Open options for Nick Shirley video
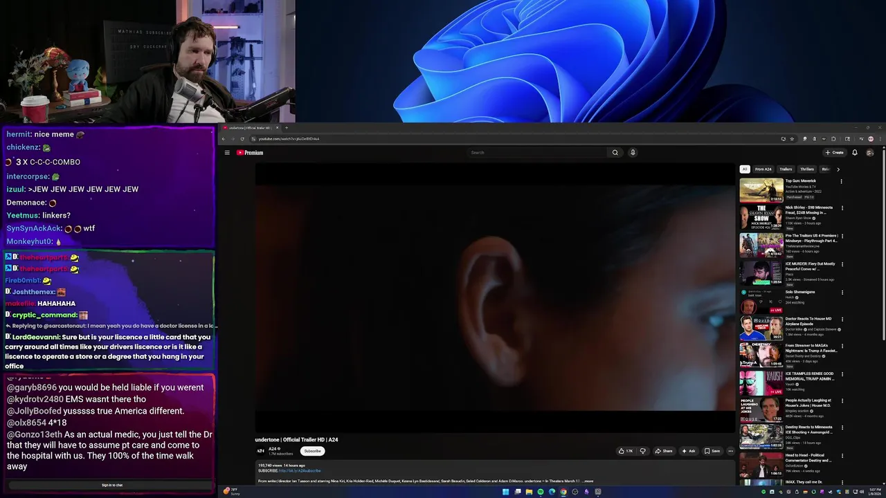This screenshot has width=886, height=498. coord(842,208)
